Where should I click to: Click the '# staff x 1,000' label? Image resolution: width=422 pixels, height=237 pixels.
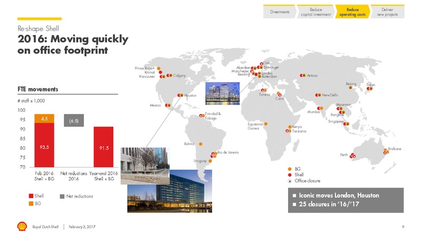(x=31, y=101)
